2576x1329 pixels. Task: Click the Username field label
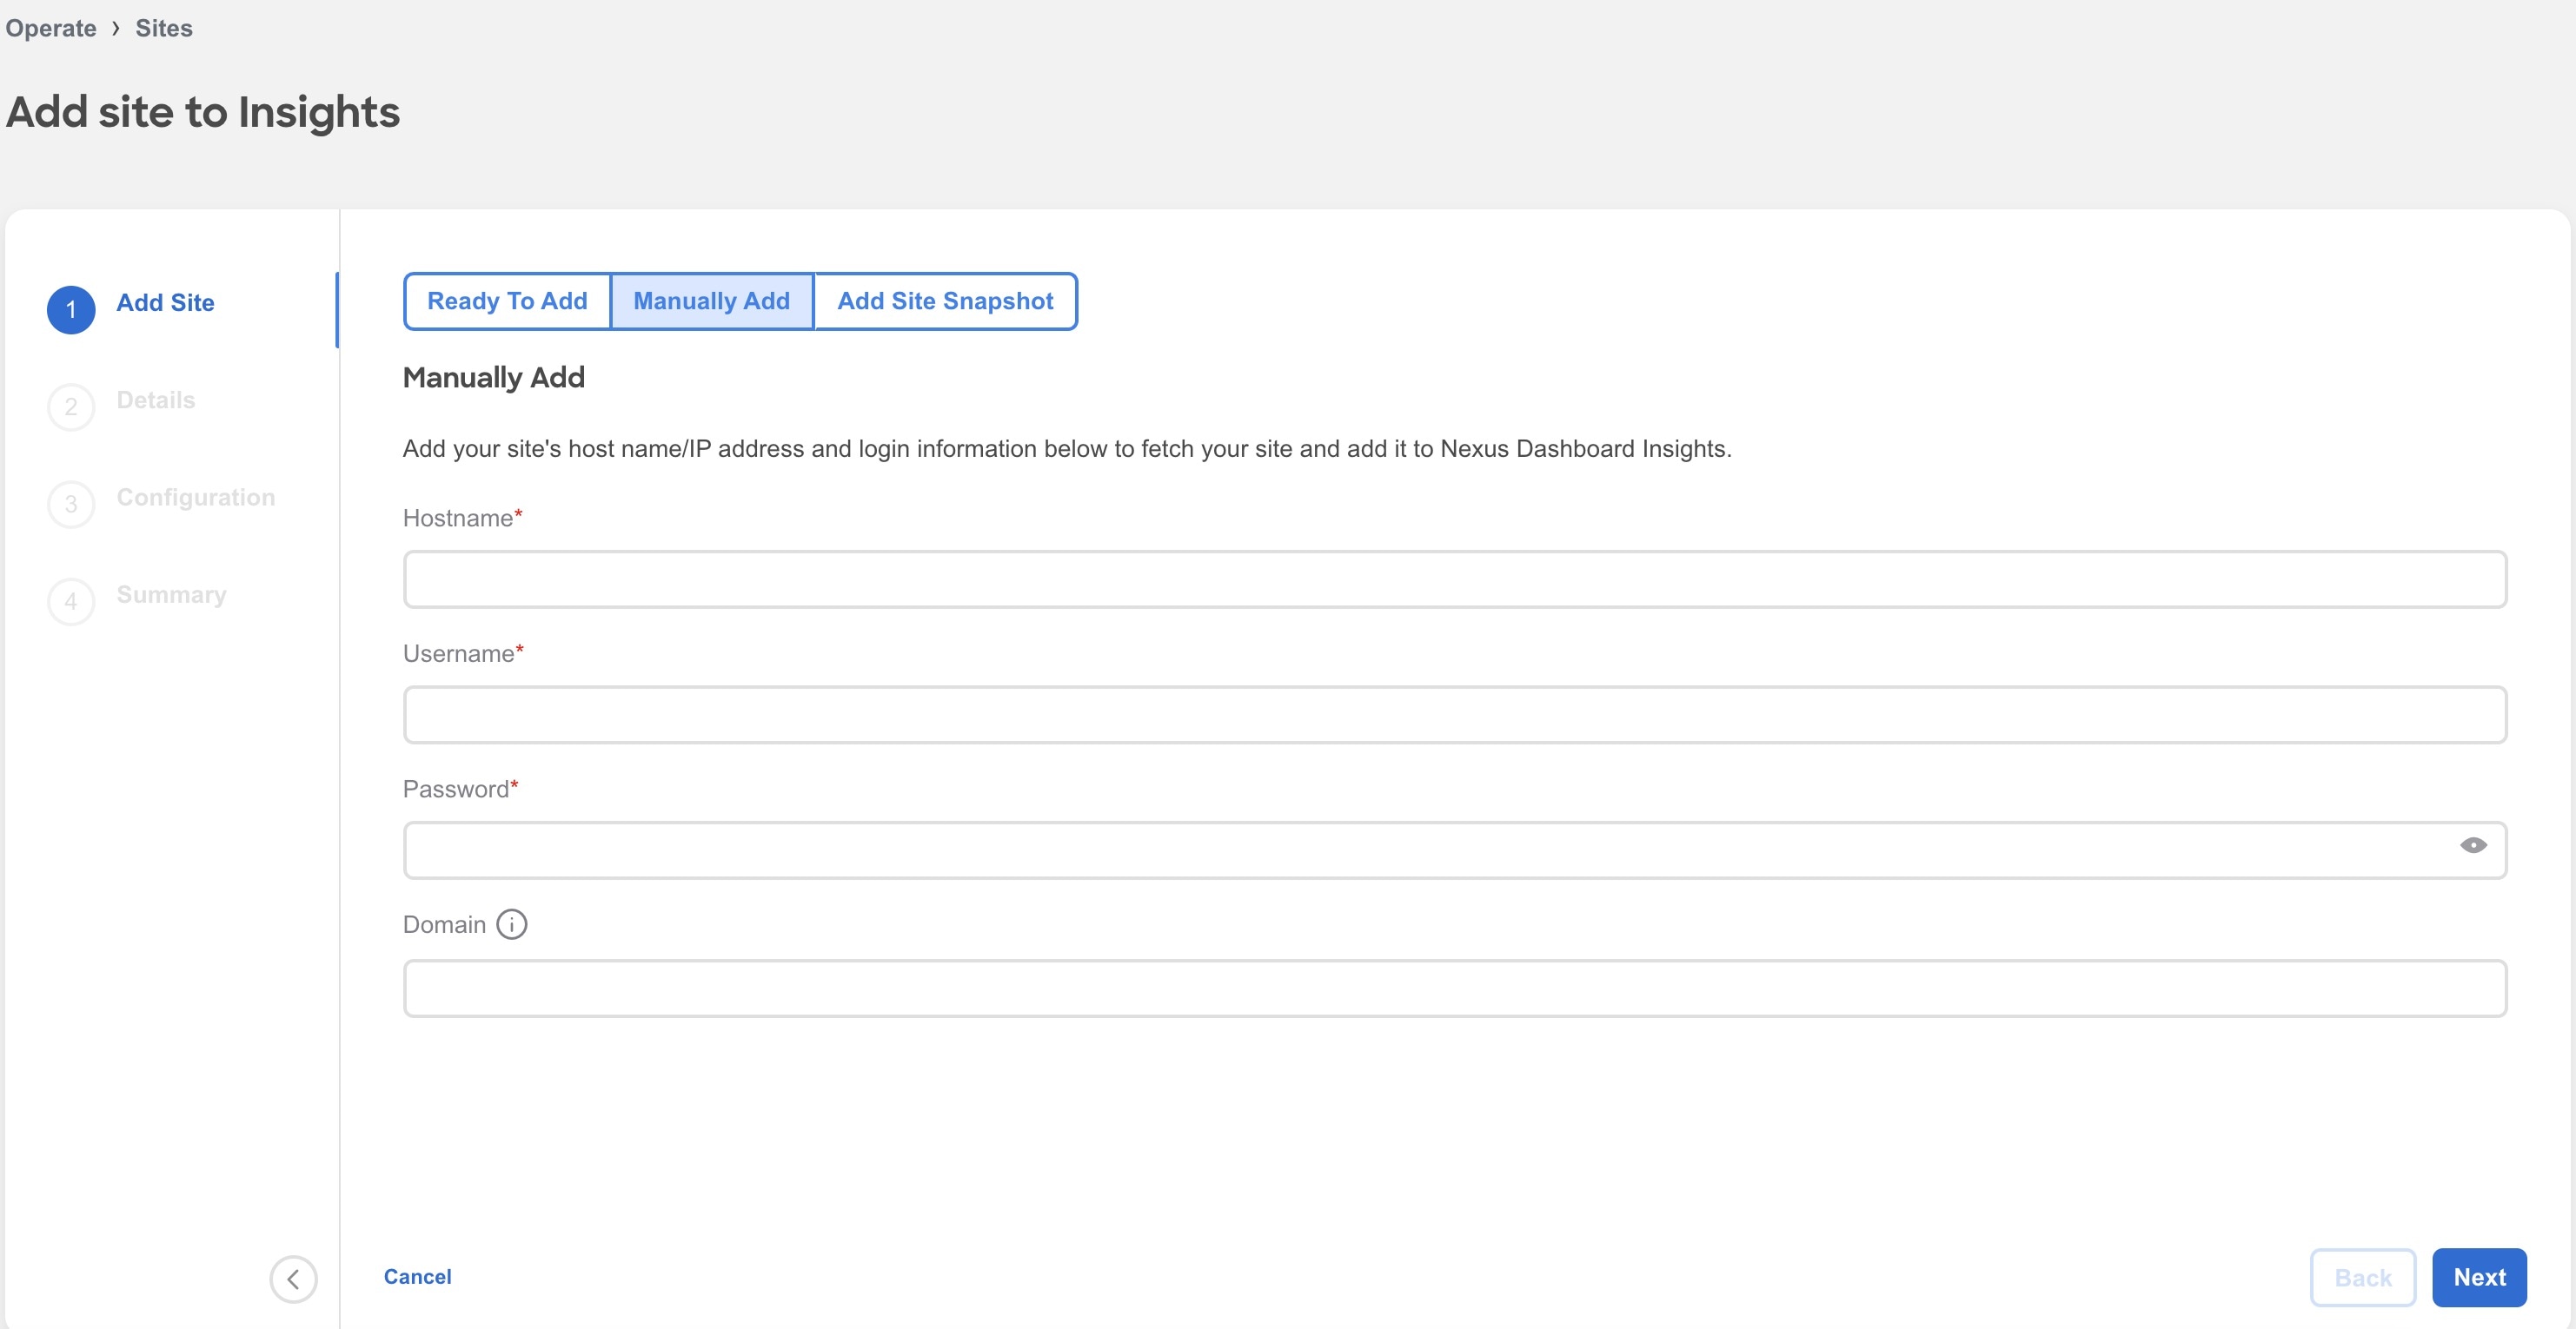tap(459, 653)
